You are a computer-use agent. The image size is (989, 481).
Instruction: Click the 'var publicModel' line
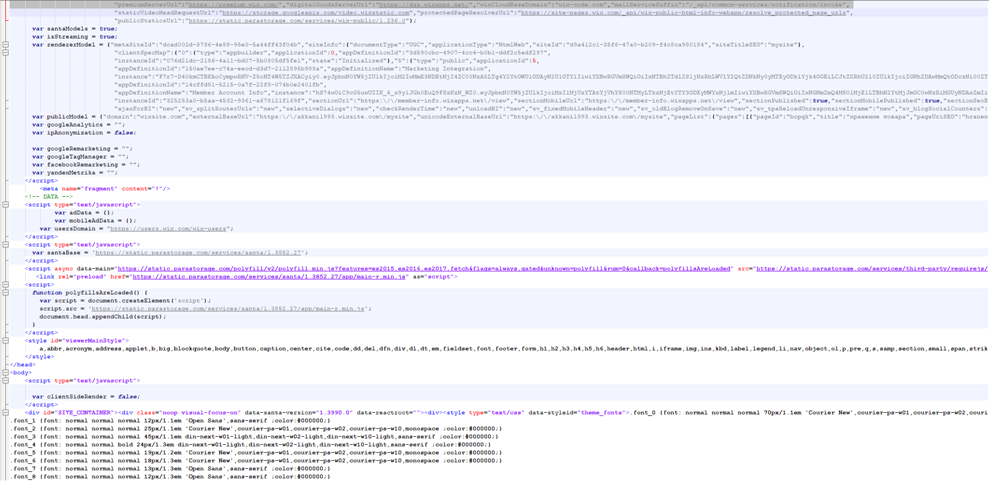(509, 117)
